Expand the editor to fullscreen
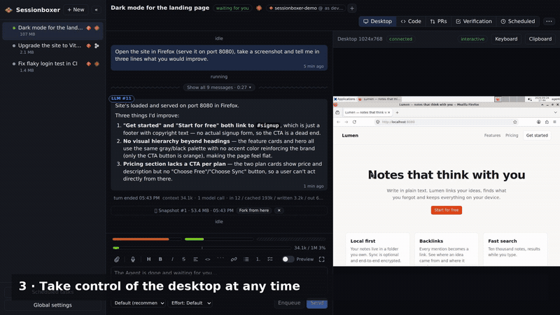This screenshot has height=315, width=560. 322,259
